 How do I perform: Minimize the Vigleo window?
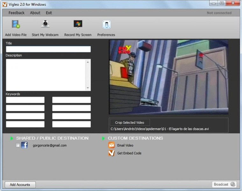coord(214,4)
